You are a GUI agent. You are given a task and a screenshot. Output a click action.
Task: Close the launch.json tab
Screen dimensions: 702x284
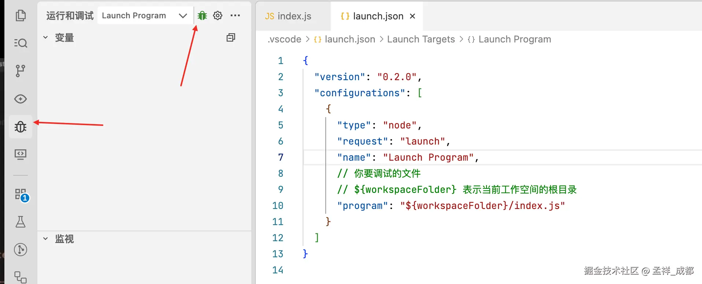click(x=413, y=16)
